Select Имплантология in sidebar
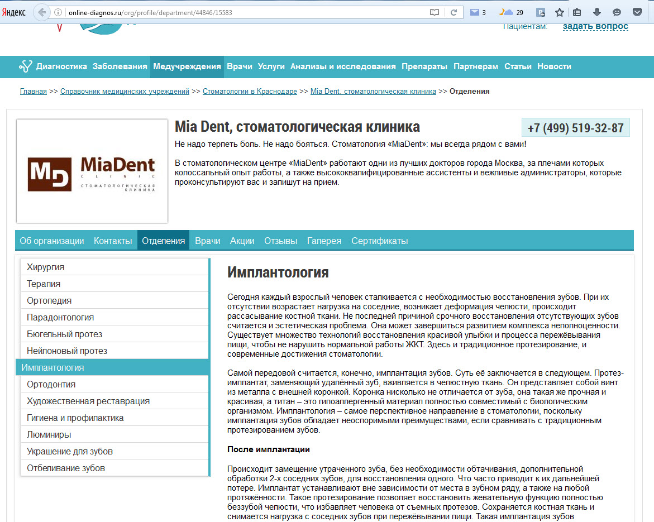654x522 pixels. coord(113,367)
